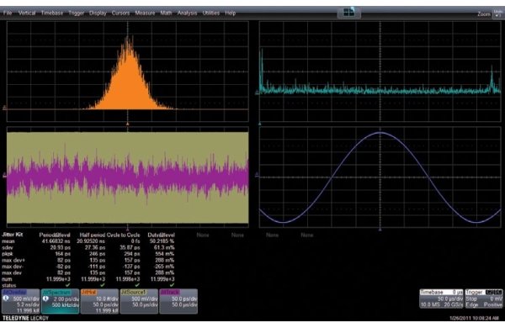
Task: Select the Cycle to Cycle column header
Action: tap(123, 235)
